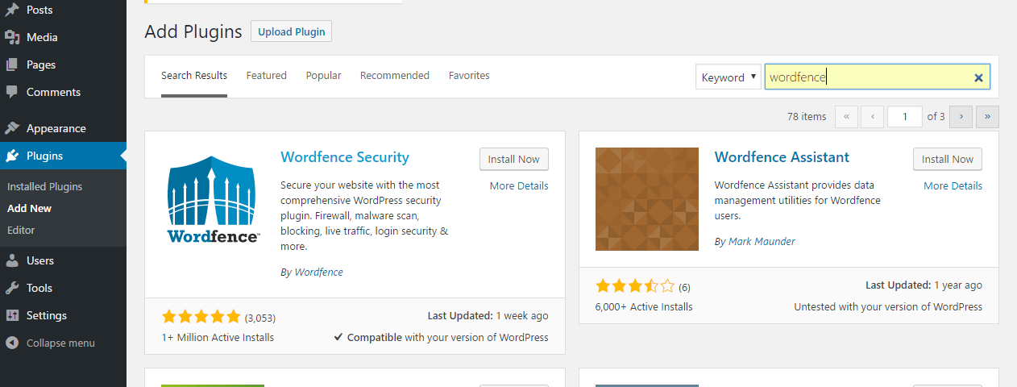The image size is (1017, 387).
Task: Click the Pages icon in sidebar
Action: click(x=12, y=64)
